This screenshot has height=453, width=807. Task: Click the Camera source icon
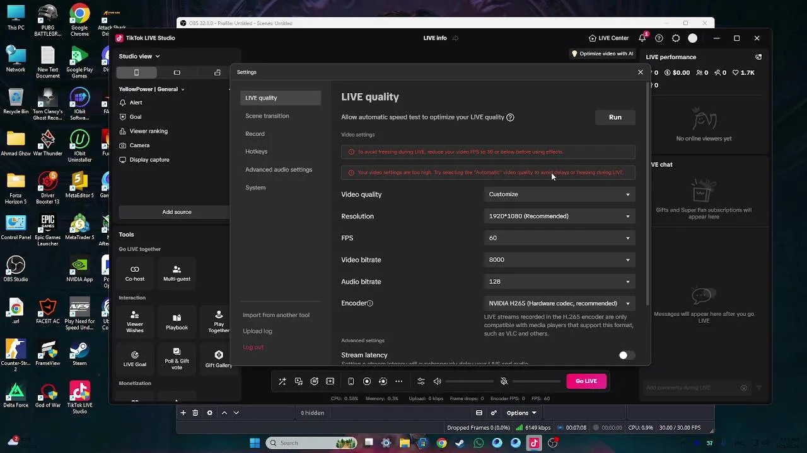pyautogui.click(x=123, y=145)
